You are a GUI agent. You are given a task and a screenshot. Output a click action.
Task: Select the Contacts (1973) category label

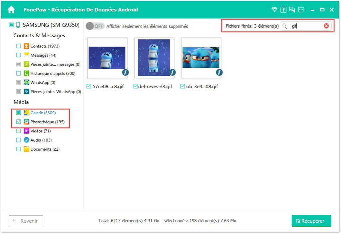click(x=45, y=46)
